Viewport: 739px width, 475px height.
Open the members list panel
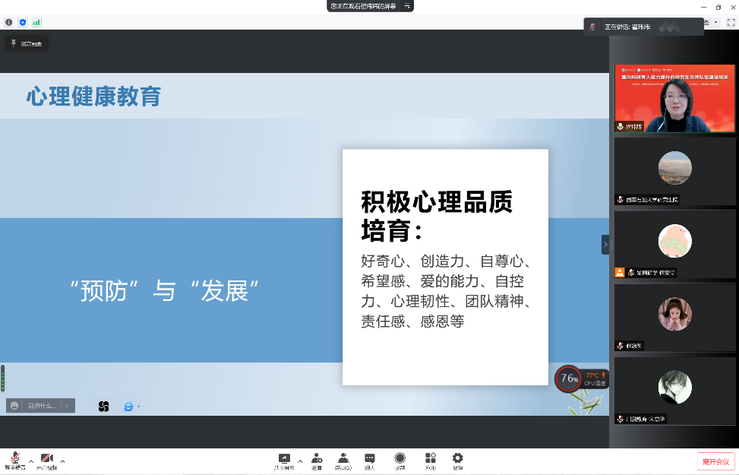[x=343, y=458]
